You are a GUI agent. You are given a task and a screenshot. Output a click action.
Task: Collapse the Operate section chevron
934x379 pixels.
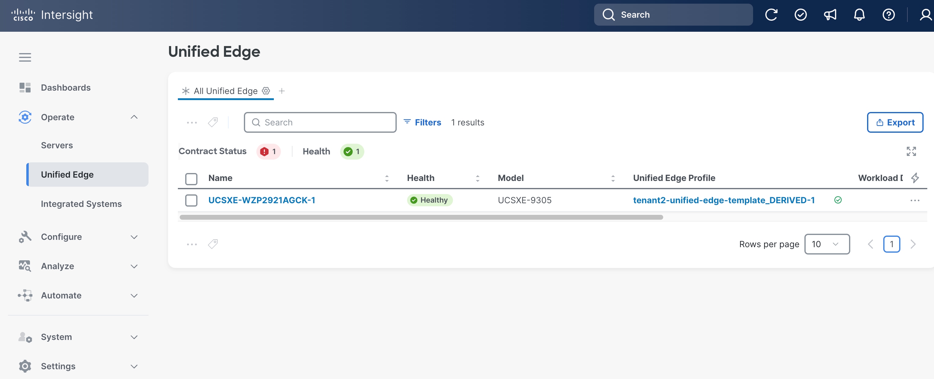pyautogui.click(x=134, y=117)
